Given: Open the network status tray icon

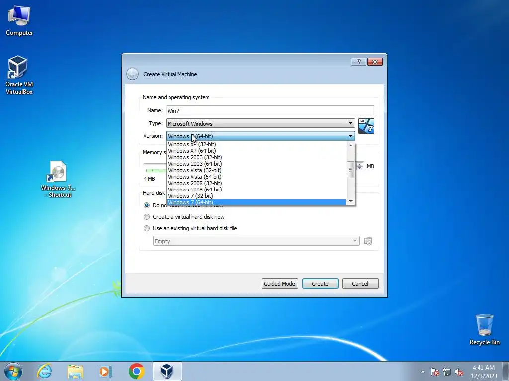Looking at the screenshot, I should coord(447,372).
